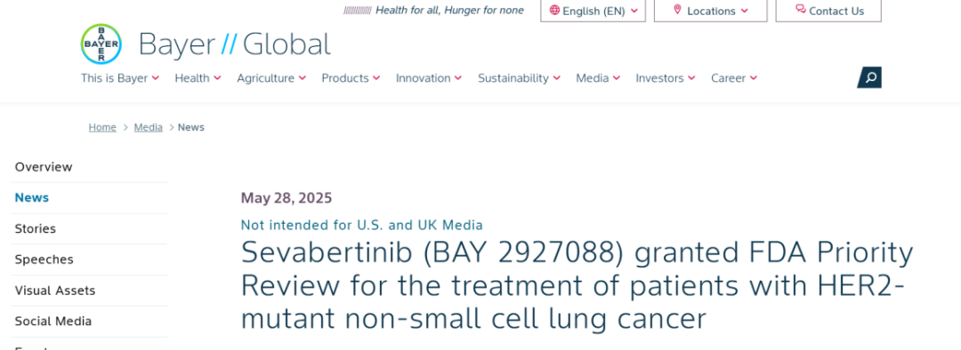Open the Products menu
Image resolution: width=961 pixels, height=350 pixels.
[351, 78]
